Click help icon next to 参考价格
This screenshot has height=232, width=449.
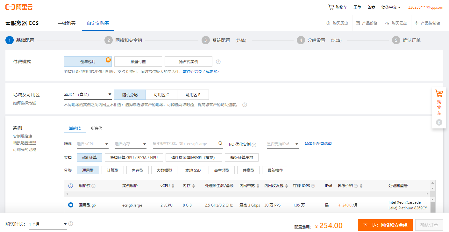pyautogui.click(x=356, y=186)
